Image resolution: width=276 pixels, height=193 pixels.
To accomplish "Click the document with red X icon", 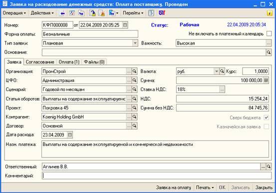I will [101, 13].
